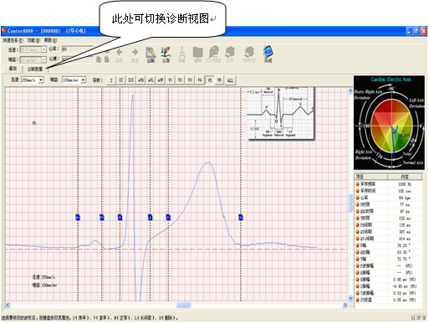Toggle lead I button
Viewport: 429px width, 324px height.
[111, 80]
